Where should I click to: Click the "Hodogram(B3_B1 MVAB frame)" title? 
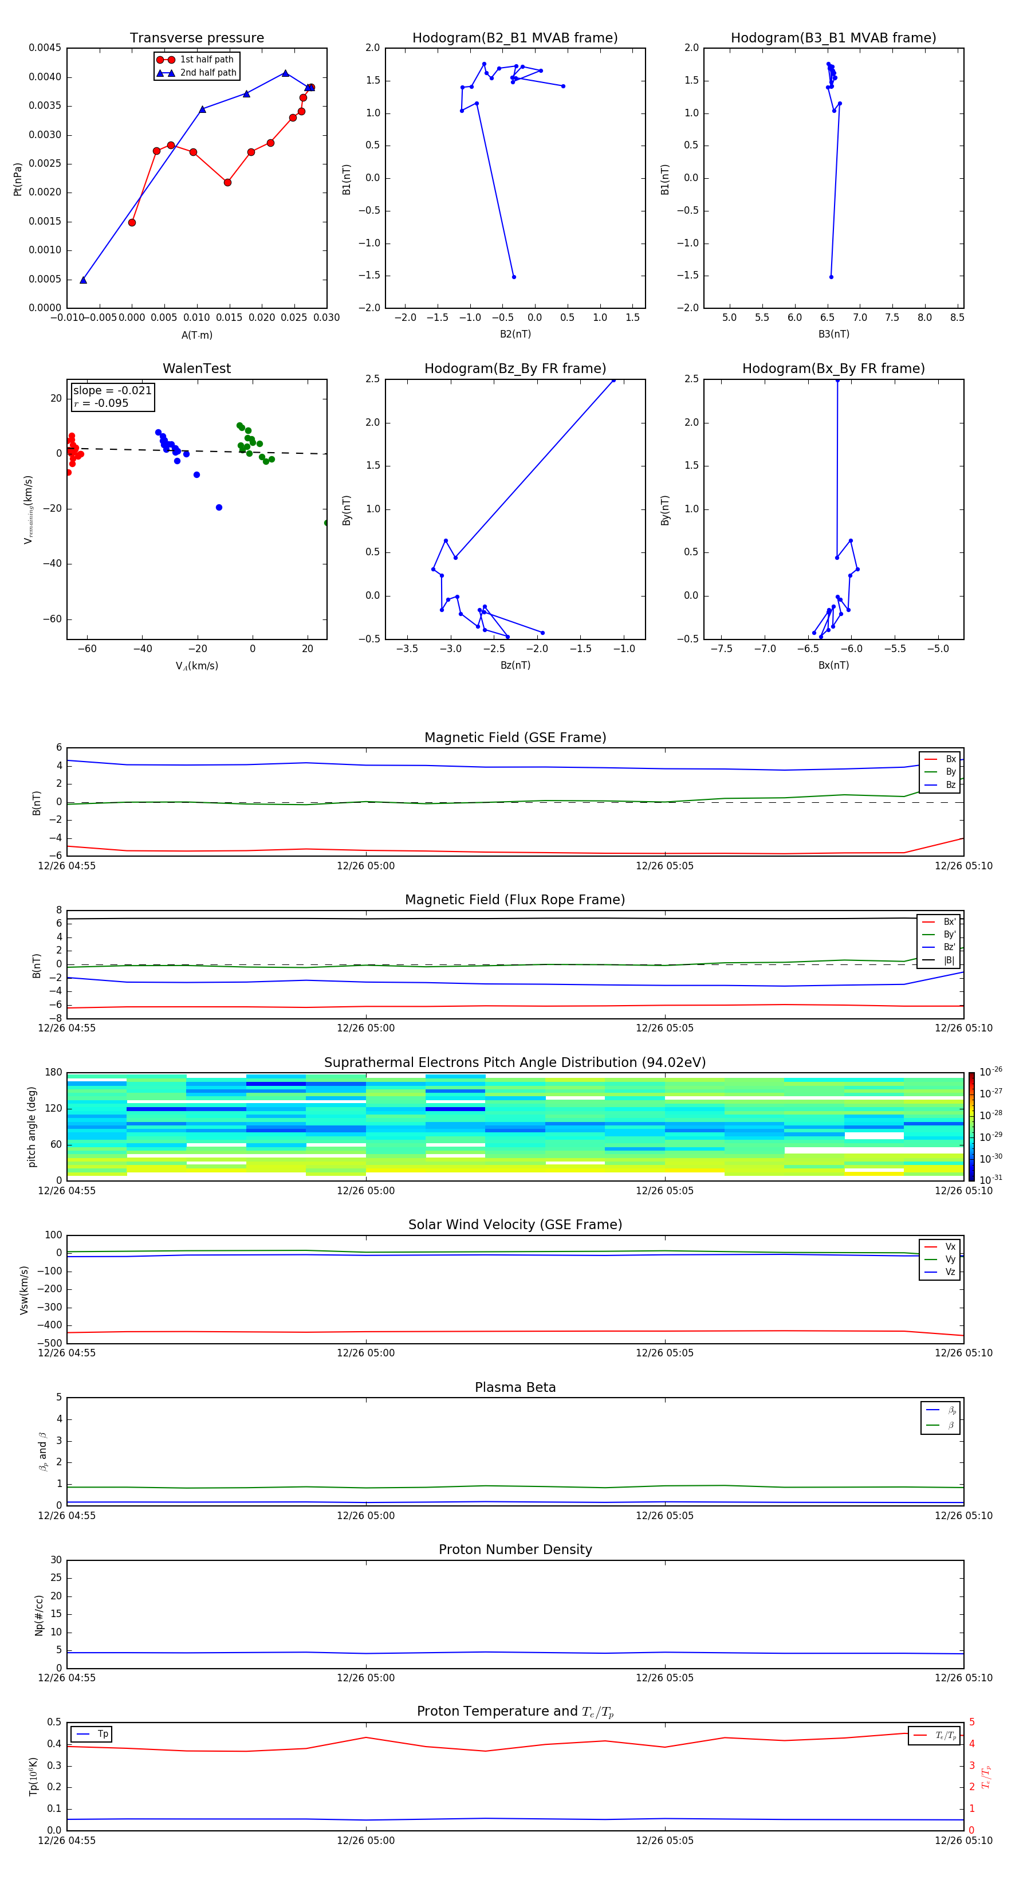coord(833,38)
